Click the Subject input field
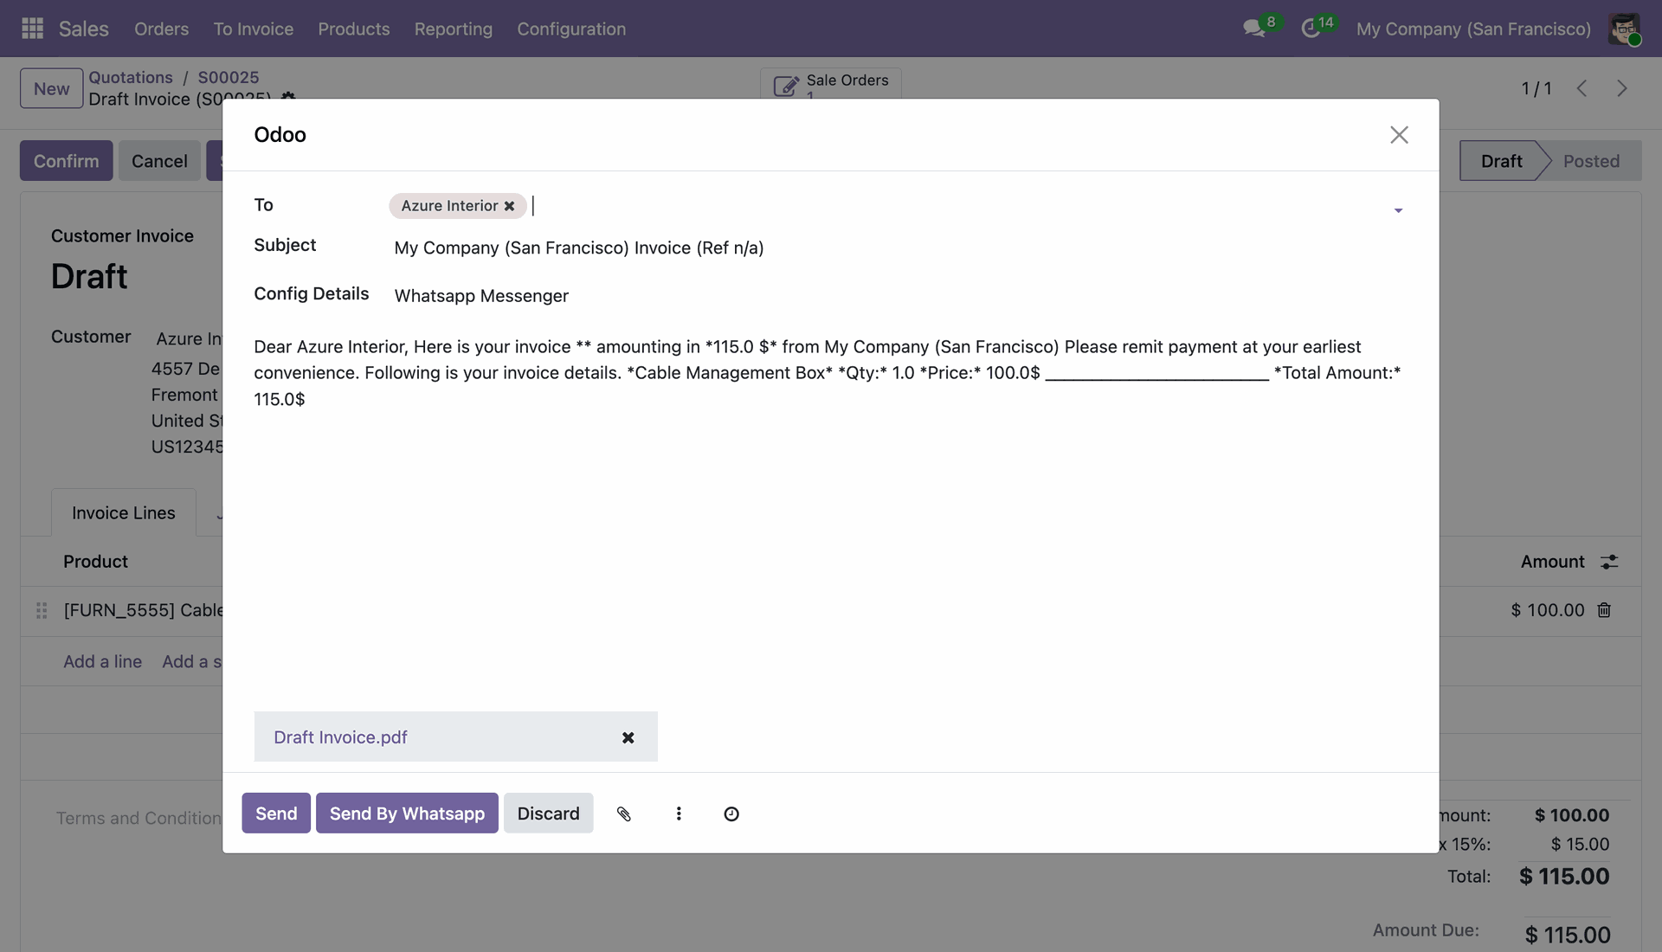Screen dimensions: 1662x952 coord(898,248)
